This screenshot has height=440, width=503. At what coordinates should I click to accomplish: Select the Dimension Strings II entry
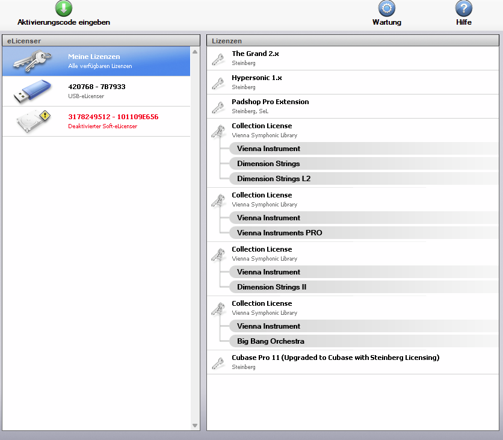(364, 287)
